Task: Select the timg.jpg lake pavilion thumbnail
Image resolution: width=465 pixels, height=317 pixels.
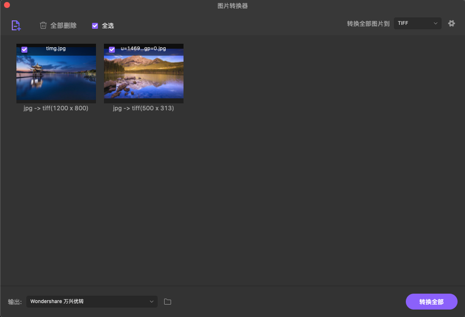Action: click(56, 74)
